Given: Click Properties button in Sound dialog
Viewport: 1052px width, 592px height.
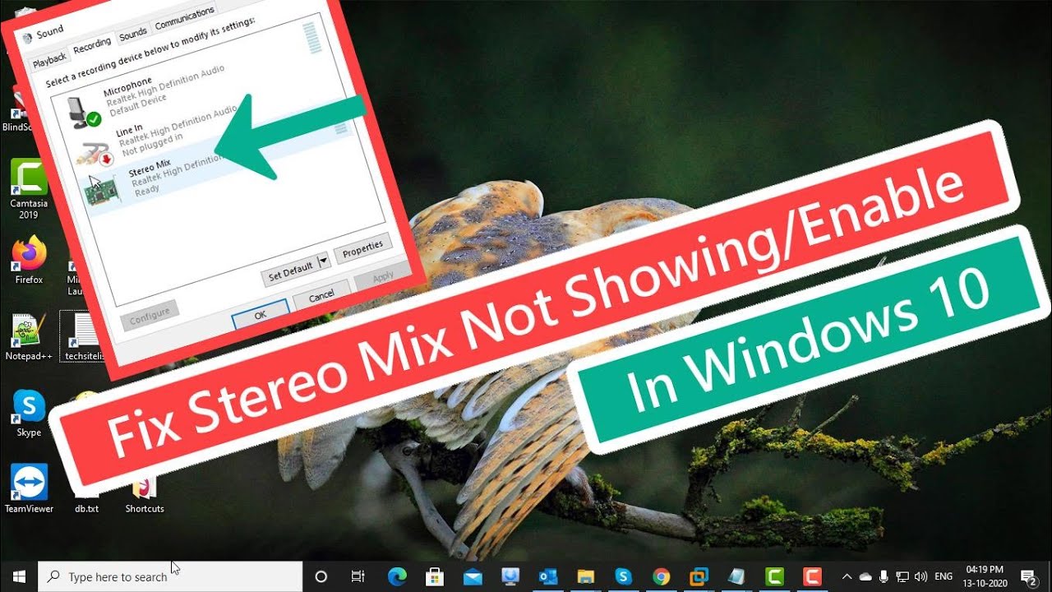Looking at the screenshot, I should pyautogui.click(x=362, y=248).
